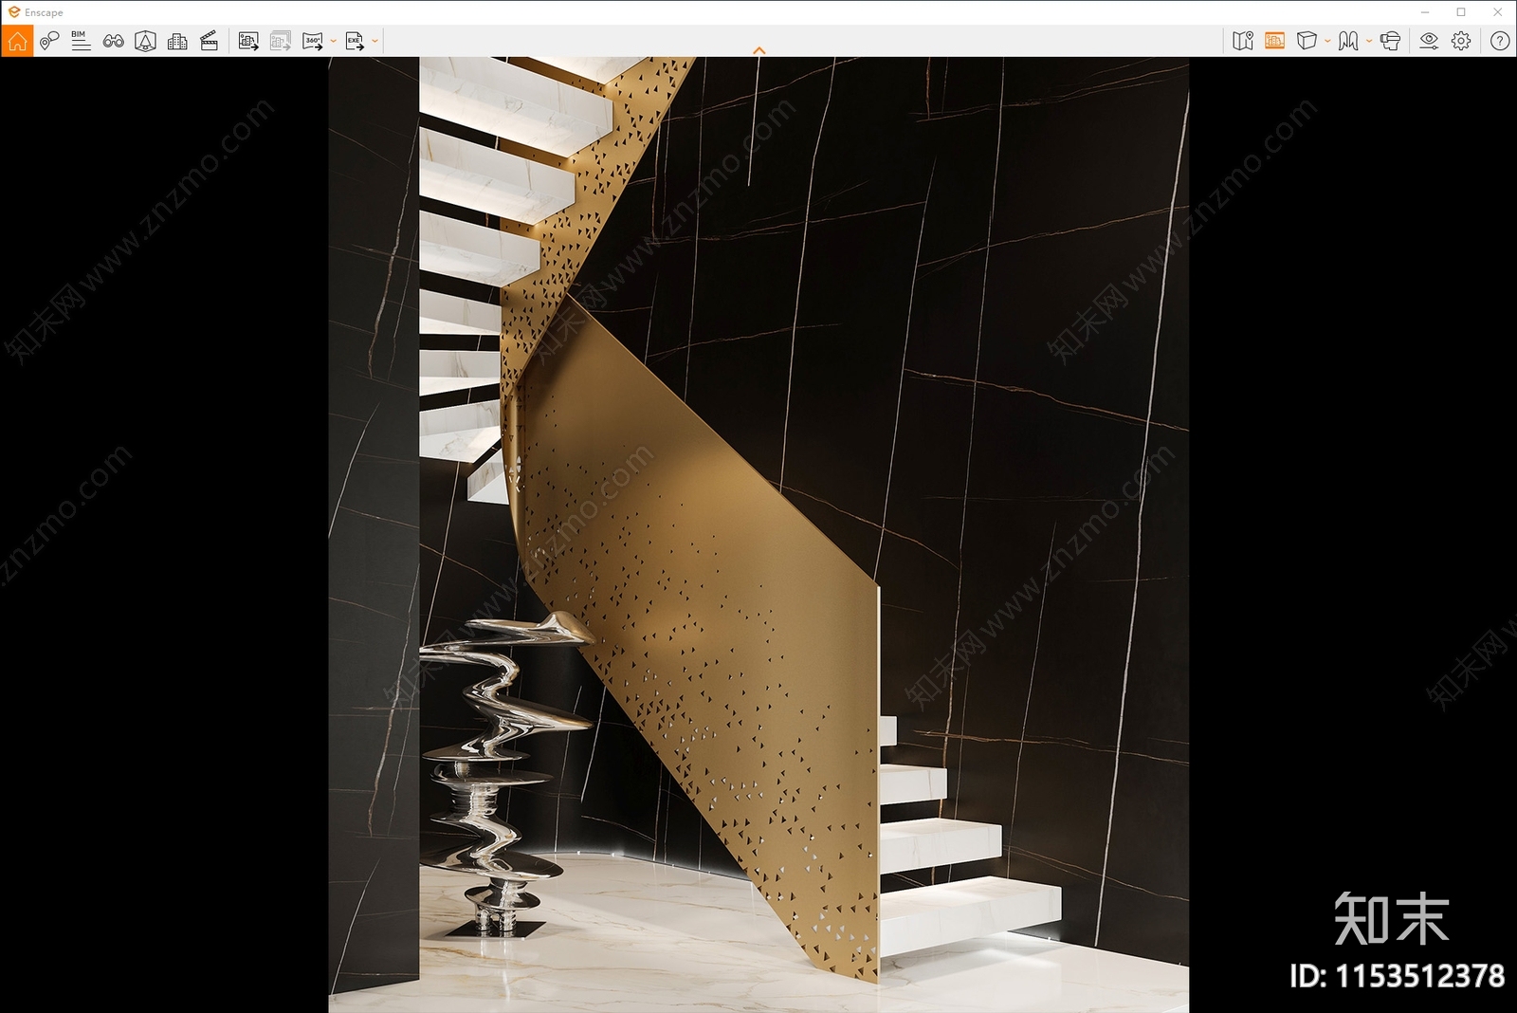The height and width of the screenshot is (1013, 1517).
Task: Click the view projection cube icon
Action: 1307,41
